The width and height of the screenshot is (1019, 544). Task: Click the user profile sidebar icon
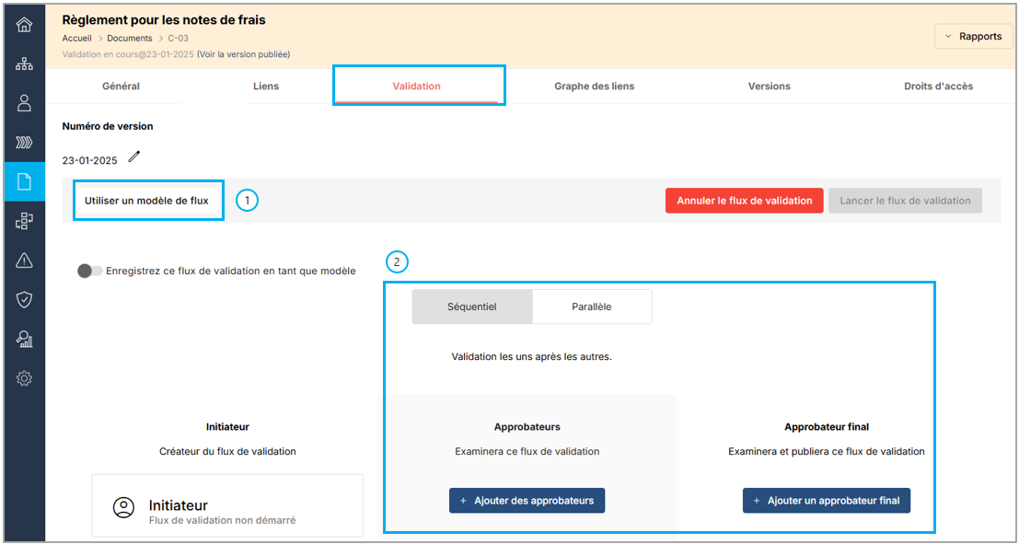coord(25,103)
